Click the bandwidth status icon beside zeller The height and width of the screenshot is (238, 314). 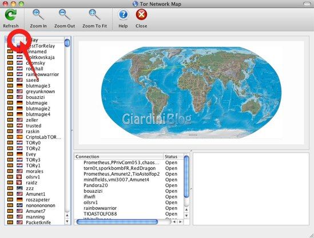(x=10, y=120)
